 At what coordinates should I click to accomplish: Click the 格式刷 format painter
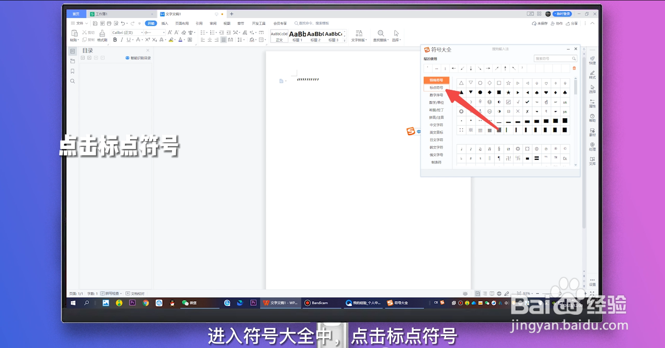click(102, 36)
